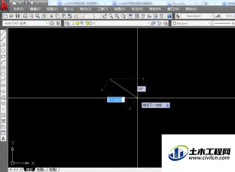Click the 473.4626 length input field

coord(116,100)
